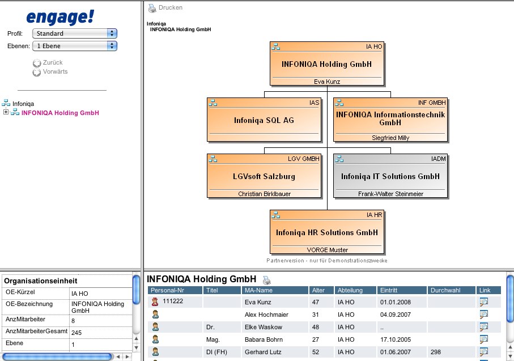Click the org icon in Infoniqa HR Solutions box

pos(276,215)
